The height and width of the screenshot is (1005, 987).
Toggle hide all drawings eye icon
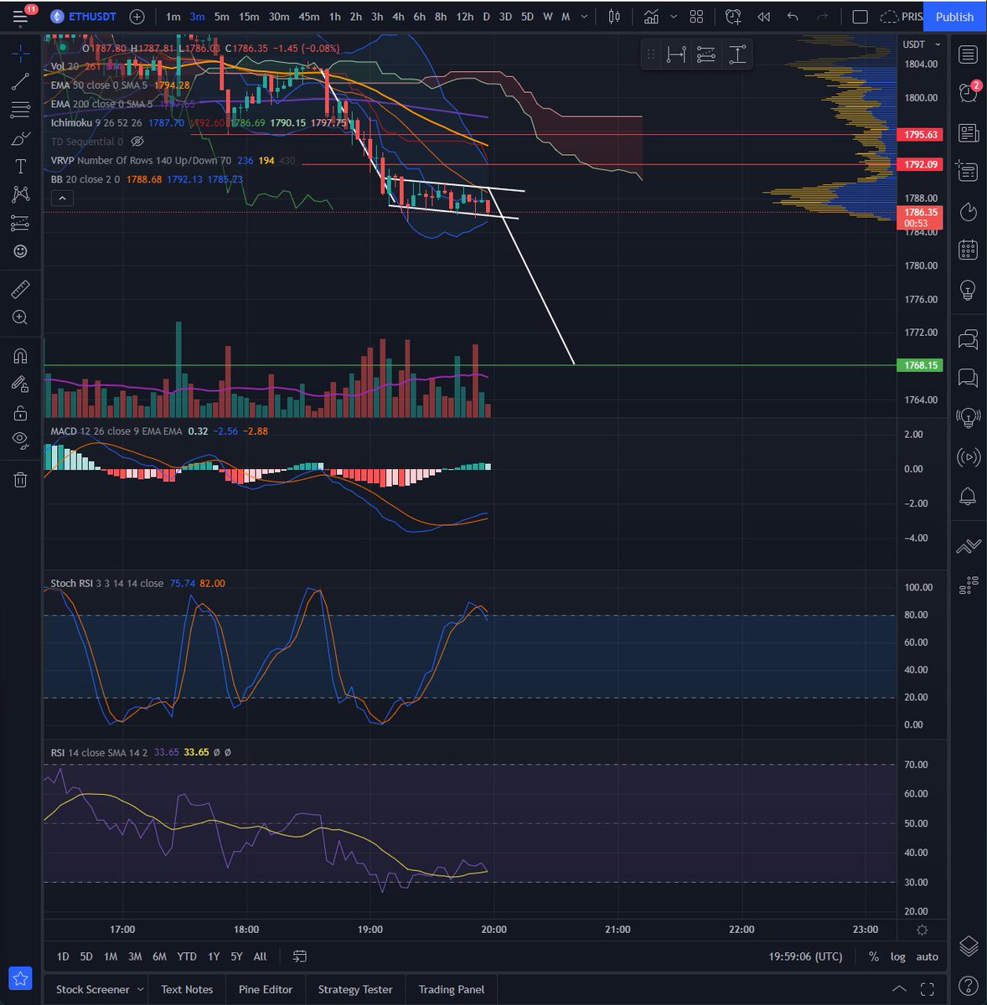[21, 441]
